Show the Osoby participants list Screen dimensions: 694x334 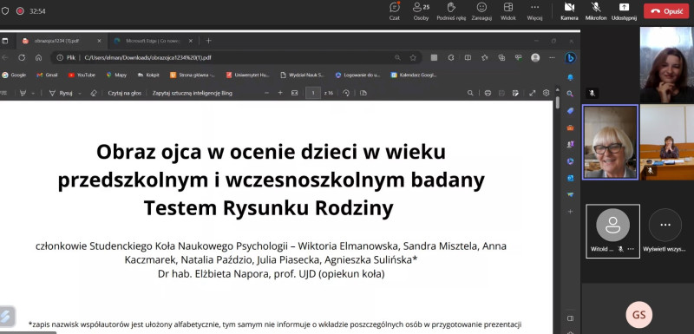pyautogui.click(x=421, y=11)
